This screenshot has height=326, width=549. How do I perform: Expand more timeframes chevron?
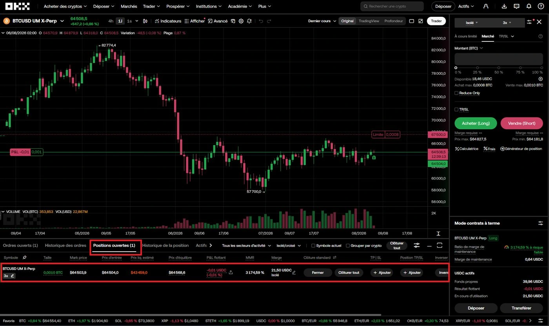136,21
